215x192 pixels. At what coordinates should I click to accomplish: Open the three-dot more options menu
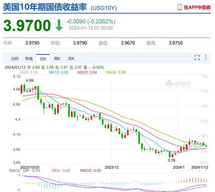tap(206, 58)
